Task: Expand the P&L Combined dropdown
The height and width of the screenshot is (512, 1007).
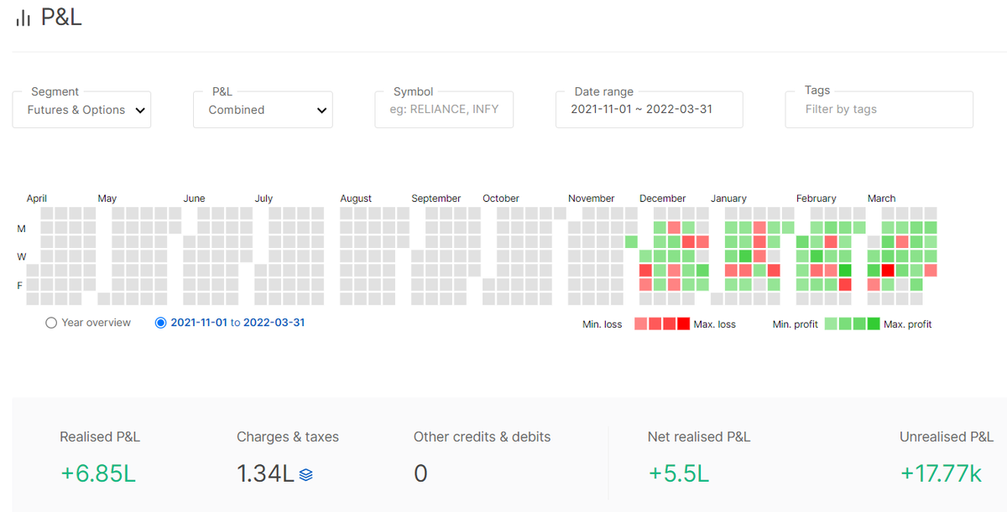Action: click(x=263, y=110)
